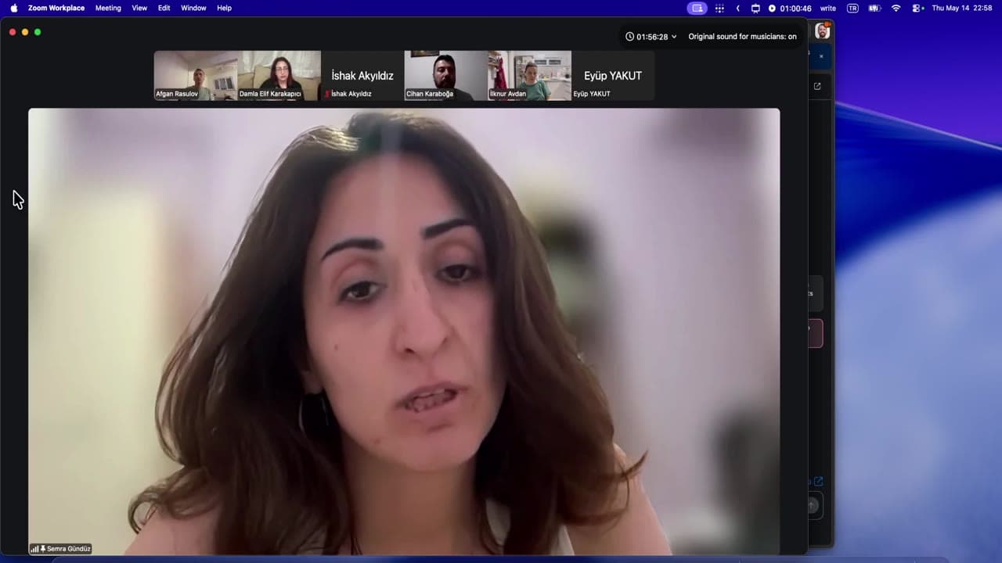1002x563 pixels.
Task: Click the left chevron in menu bar
Action: tap(738, 8)
